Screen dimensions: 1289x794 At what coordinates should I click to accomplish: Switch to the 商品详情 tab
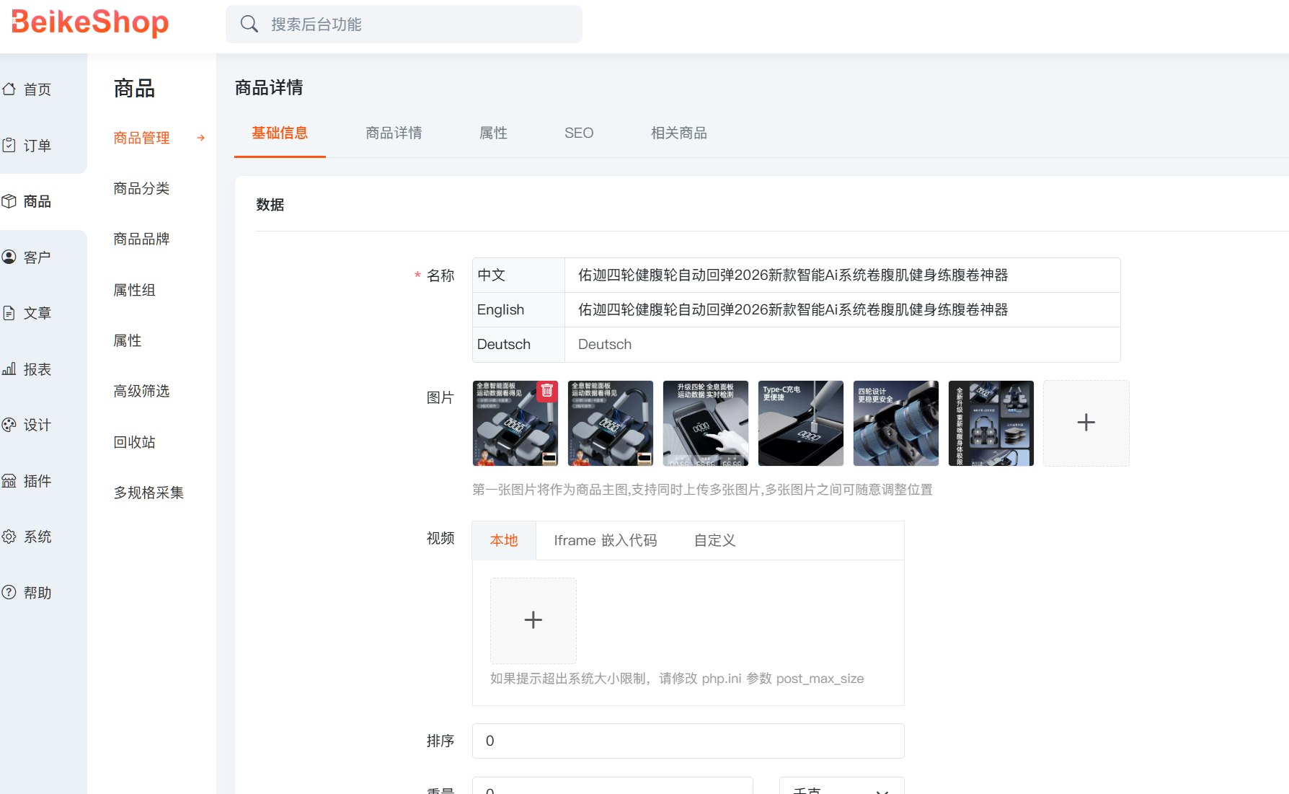point(394,133)
